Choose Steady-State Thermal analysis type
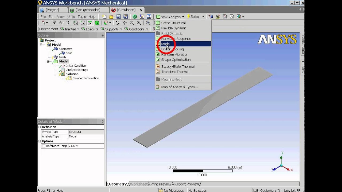 pyautogui.click(x=183, y=66)
